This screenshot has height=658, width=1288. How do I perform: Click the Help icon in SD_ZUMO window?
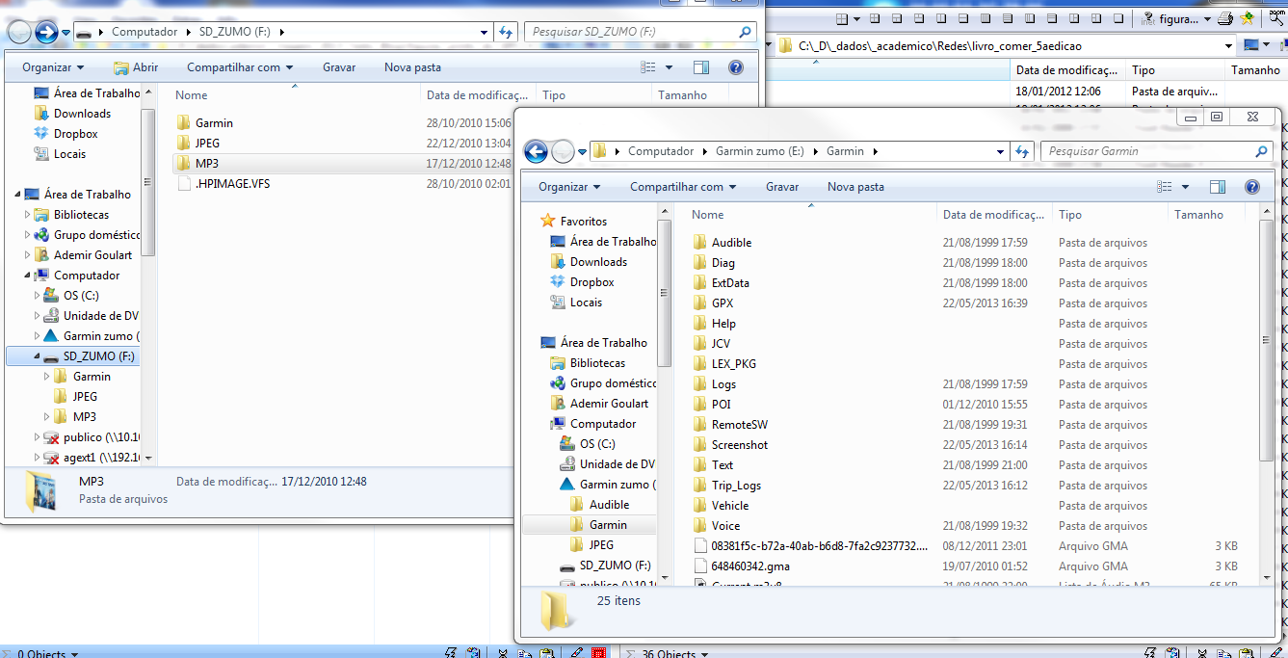click(x=736, y=67)
